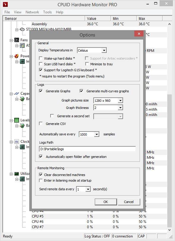Click Cancel in Options dialog
The height and width of the screenshot is (241, 175).
coord(129,202)
